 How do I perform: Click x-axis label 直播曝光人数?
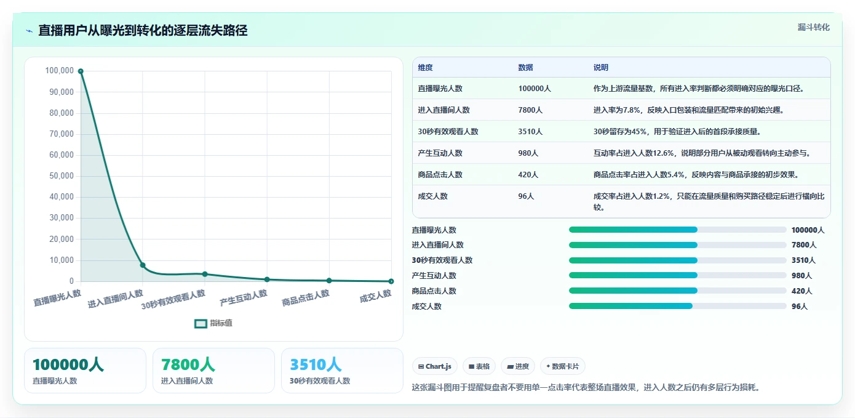[x=57, y=298]
